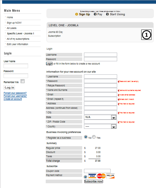The image size is (156, 188).
Task: Click the Level One circled number image
Action: pyautogui.click(x=146, y=35)
